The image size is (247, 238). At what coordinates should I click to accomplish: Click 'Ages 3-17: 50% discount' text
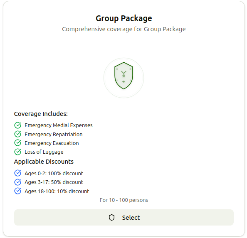[54, 182]
